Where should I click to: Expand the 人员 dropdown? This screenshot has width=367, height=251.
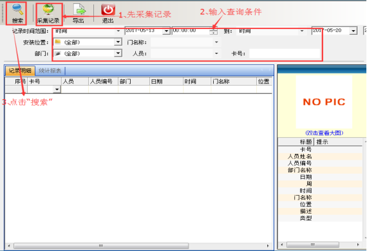pos(216,53)
